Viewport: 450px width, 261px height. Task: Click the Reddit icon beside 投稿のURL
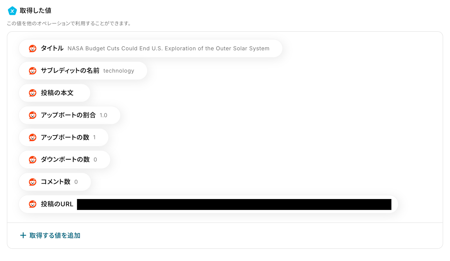pyautogui.click(x=33, y=204)
